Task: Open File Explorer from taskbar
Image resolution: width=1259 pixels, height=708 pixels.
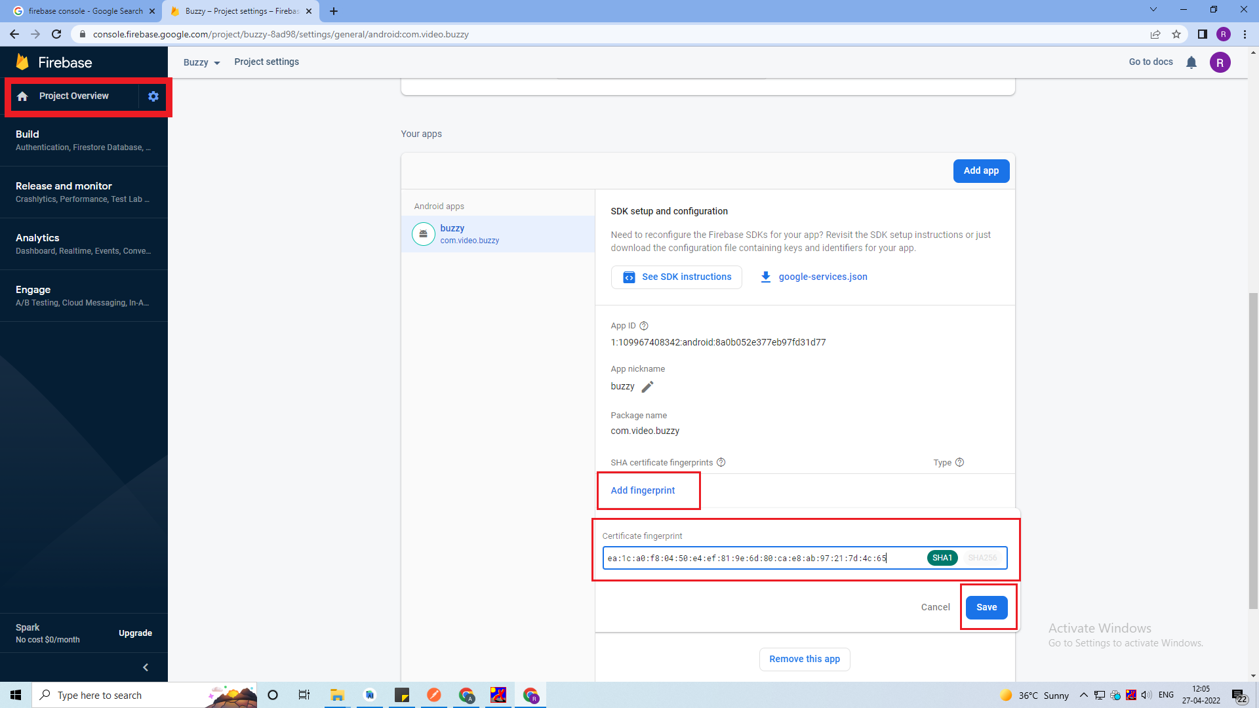Action: 337,695
